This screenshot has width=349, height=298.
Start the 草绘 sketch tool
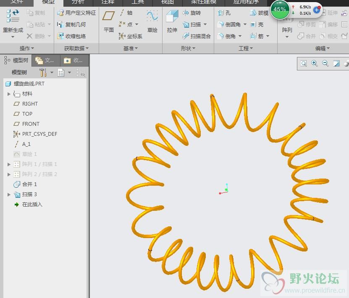point(152,21)
